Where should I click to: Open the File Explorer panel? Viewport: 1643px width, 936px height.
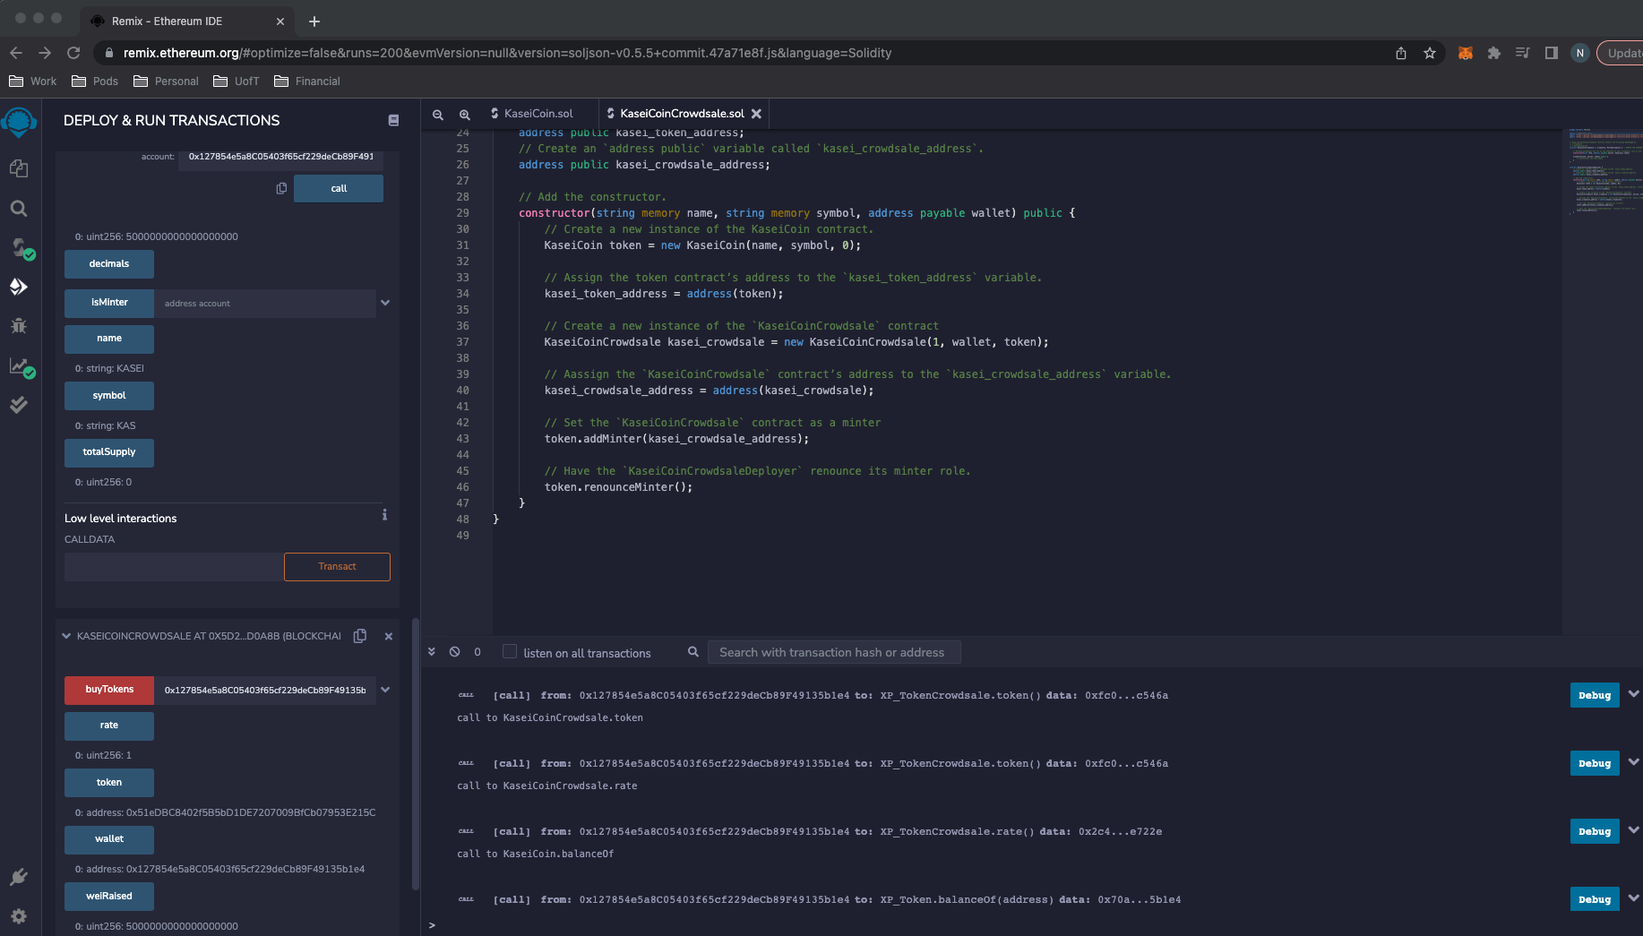coord(19,168)
